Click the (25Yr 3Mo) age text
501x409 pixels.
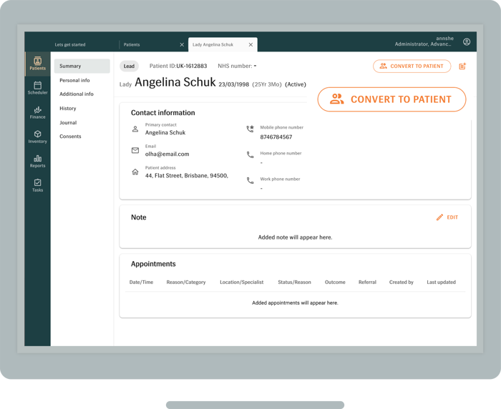click(267, 84)
